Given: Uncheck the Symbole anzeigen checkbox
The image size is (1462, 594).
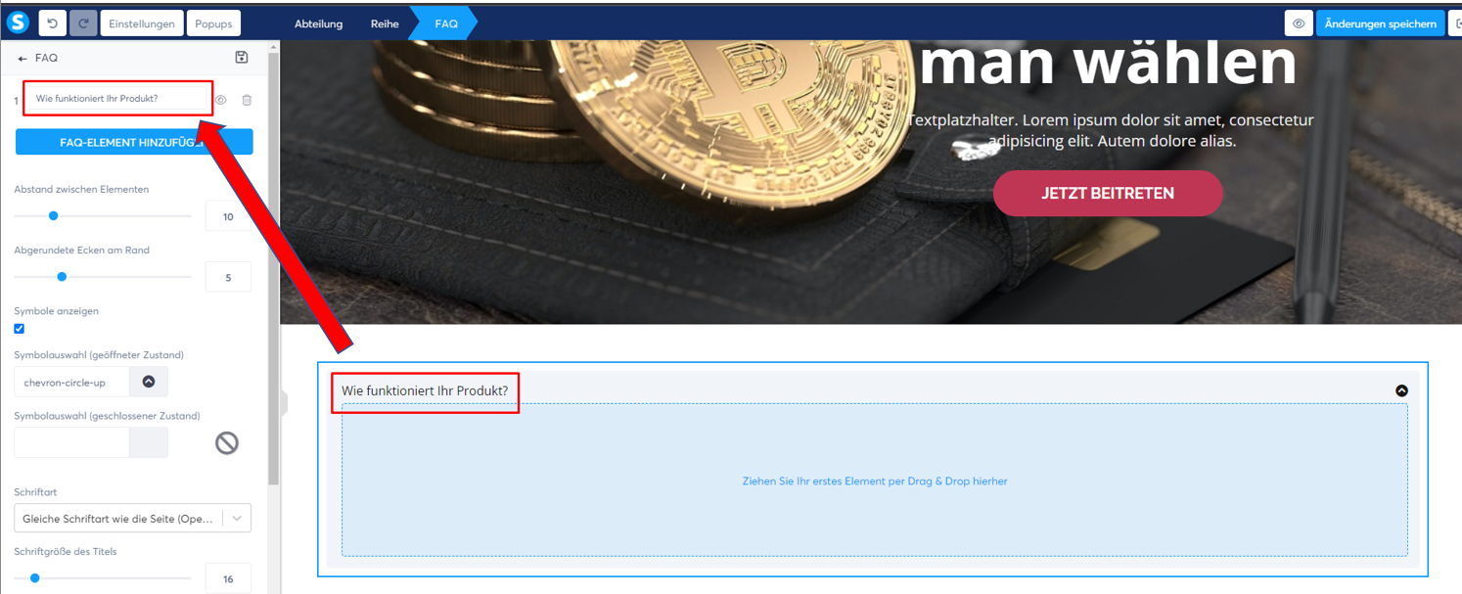Looking at the screenshot, I should pyautogui.click(x=19, y=329).
